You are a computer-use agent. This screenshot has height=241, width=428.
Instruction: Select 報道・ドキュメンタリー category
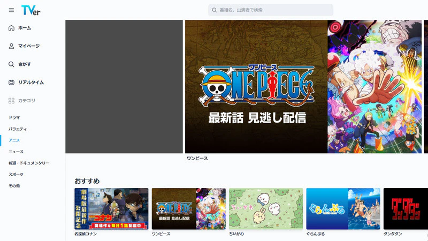(29, 163)
